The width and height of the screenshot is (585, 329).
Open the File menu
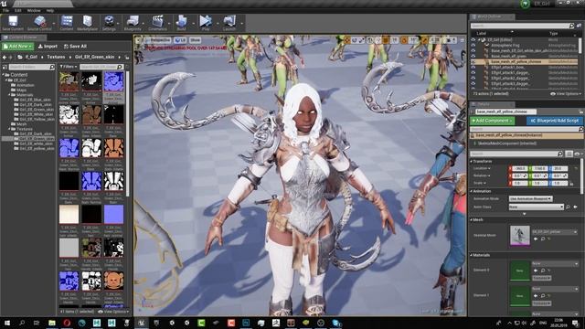point(6,10)
